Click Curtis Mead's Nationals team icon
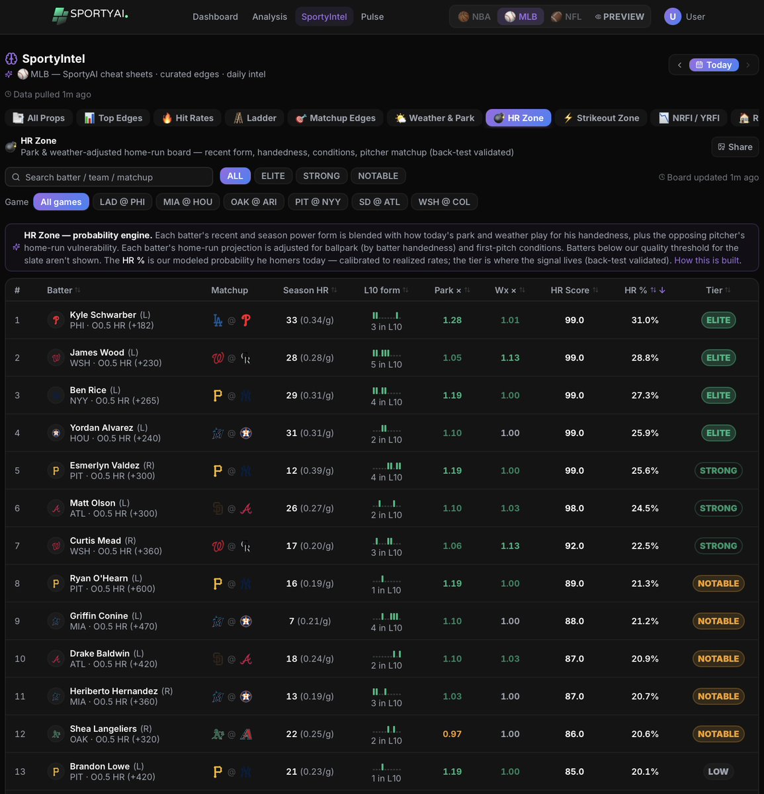The image size is (764, 794). click(56, 547)
